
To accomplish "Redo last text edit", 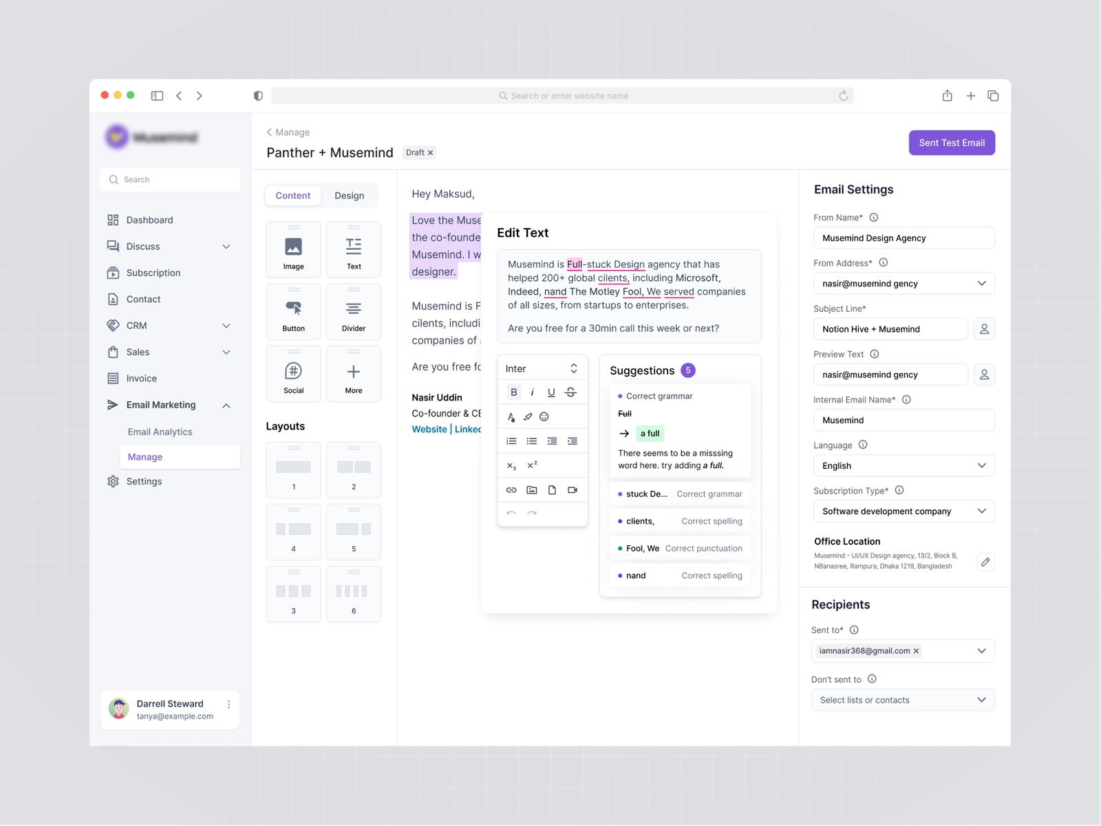I will click(532, 513).
